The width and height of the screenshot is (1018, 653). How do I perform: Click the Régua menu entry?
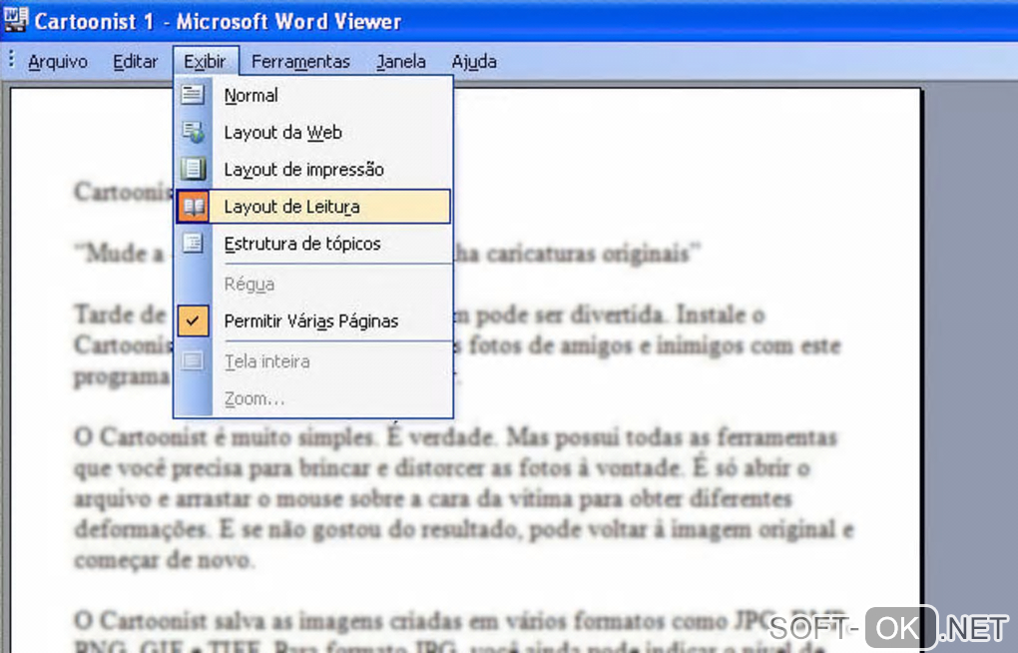click(x=313, y=284)
